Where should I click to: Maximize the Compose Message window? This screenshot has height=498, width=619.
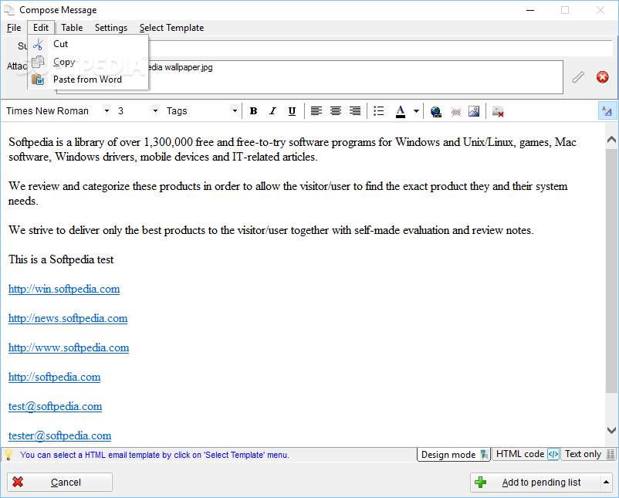565,10
